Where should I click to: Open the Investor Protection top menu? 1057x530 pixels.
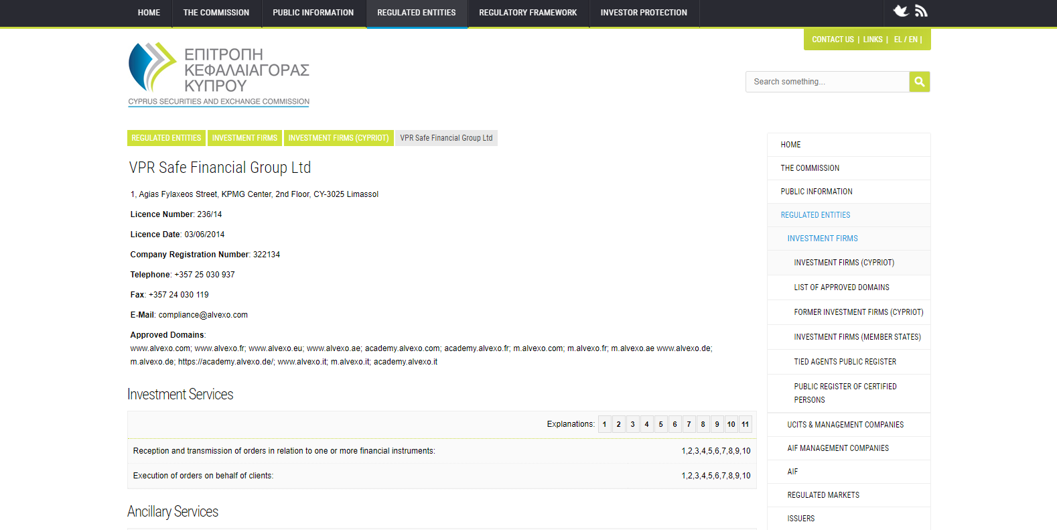click(x=643, y=13)
